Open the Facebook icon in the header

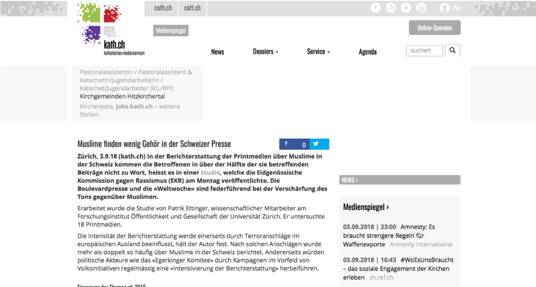tap(376, 8)
